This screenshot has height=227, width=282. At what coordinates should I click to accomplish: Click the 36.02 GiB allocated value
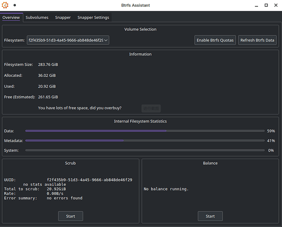(47, 75)
